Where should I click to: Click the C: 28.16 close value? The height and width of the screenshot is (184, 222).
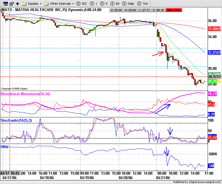click(x=158, y=10)
